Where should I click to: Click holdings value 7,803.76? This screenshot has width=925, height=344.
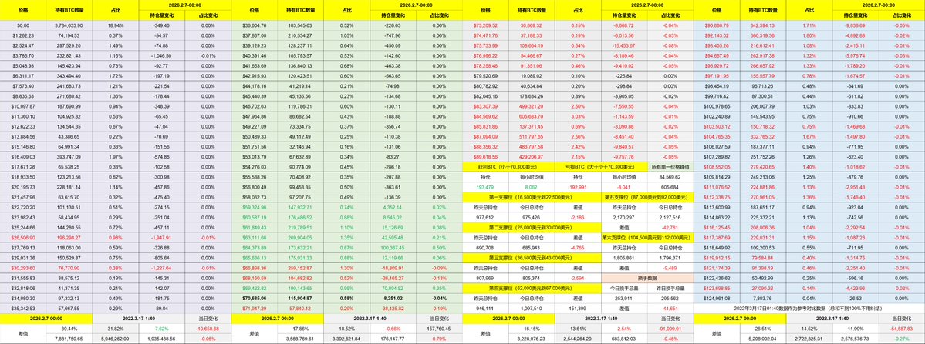(x=763, y=298)
